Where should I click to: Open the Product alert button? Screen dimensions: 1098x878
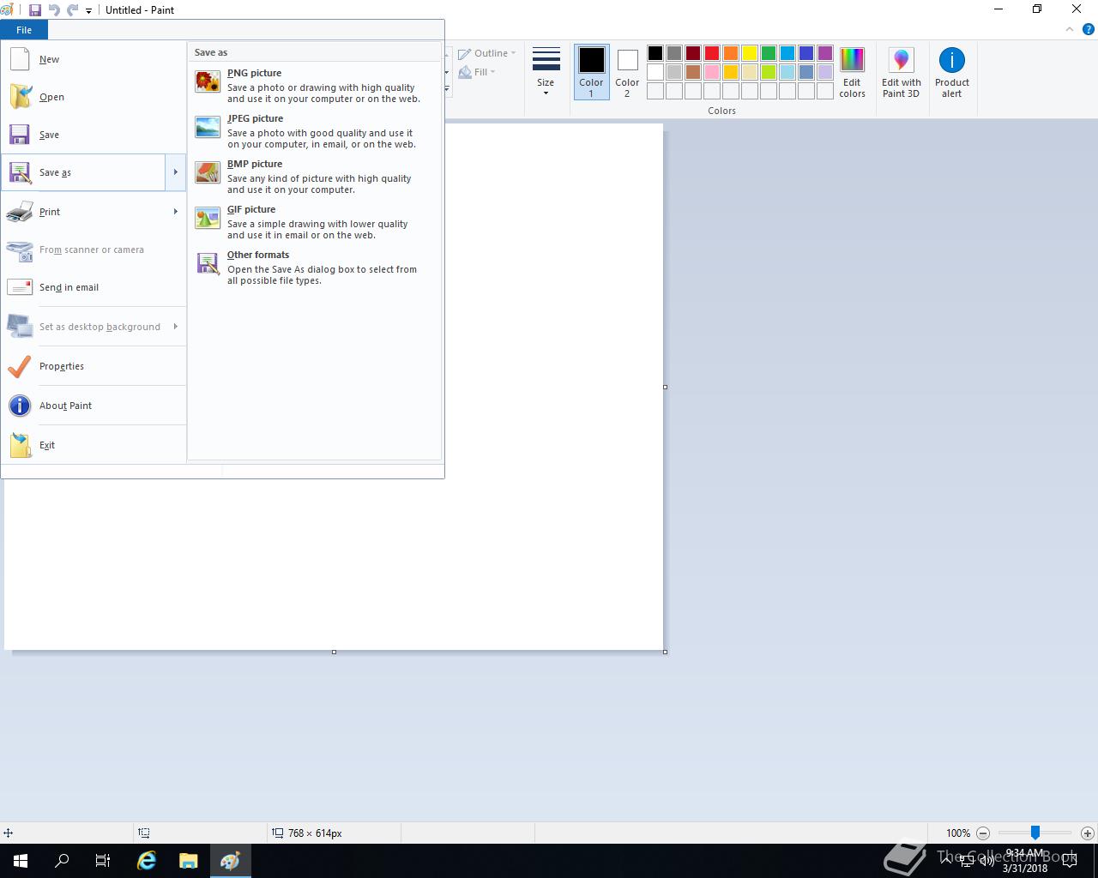coord(952,72)
